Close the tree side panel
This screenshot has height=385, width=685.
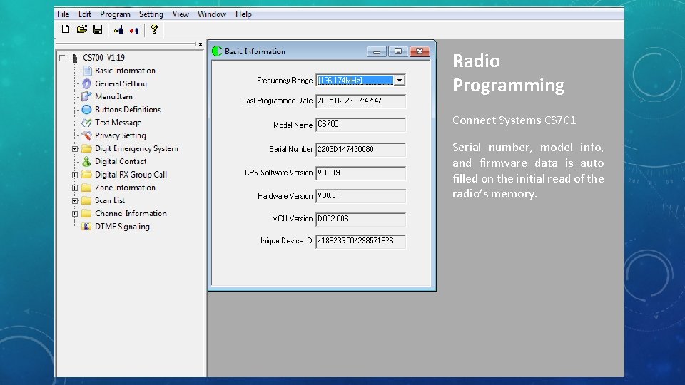pos(200,44)
